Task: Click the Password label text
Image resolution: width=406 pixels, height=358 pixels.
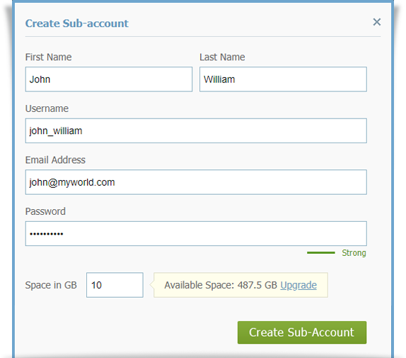Action: (45, 211)
